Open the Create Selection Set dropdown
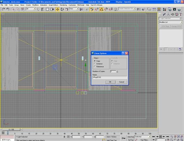The image size is (184, 141). 127,9
